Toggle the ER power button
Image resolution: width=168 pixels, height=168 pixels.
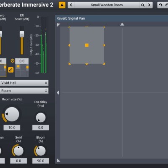pos(13,60)
